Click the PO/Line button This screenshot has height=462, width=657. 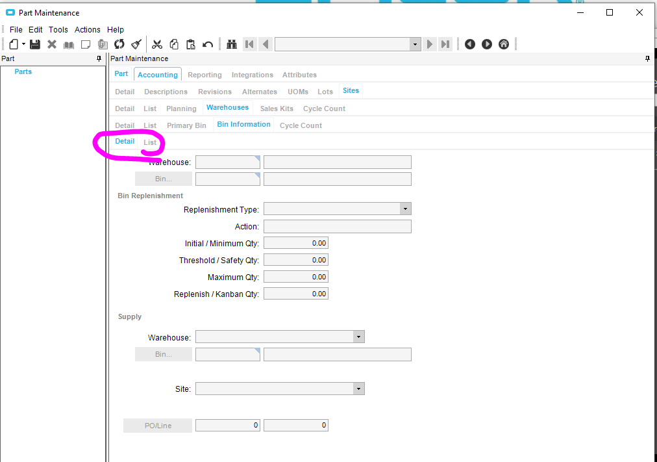coord(158,426)
